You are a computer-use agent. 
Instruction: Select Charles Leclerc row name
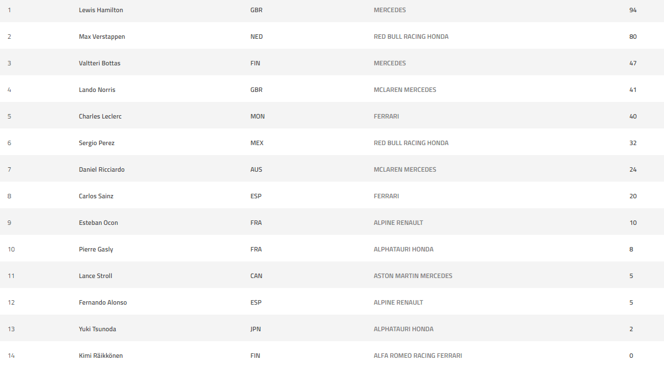pos(100,116)
